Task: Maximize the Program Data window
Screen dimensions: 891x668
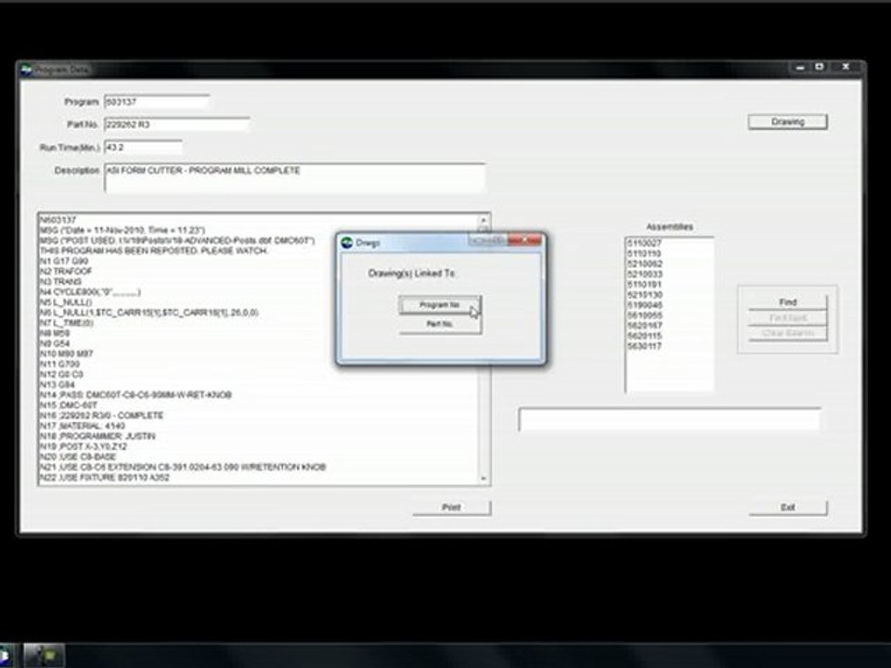Action: pos(820,67)
